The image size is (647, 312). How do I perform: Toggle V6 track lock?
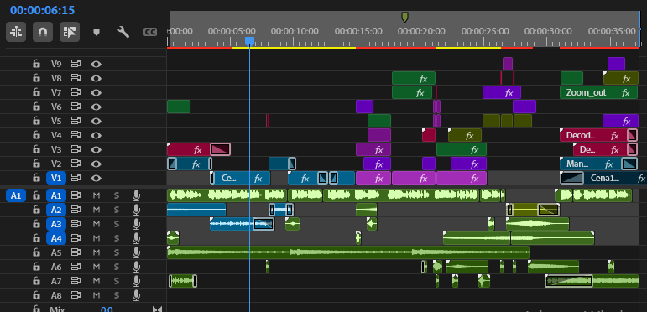(36, 107)
